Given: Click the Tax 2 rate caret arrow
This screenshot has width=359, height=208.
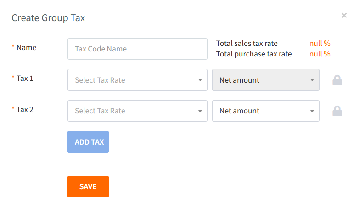Looking at the screenshot, I should pyautogui.click(x=200, y=111).
